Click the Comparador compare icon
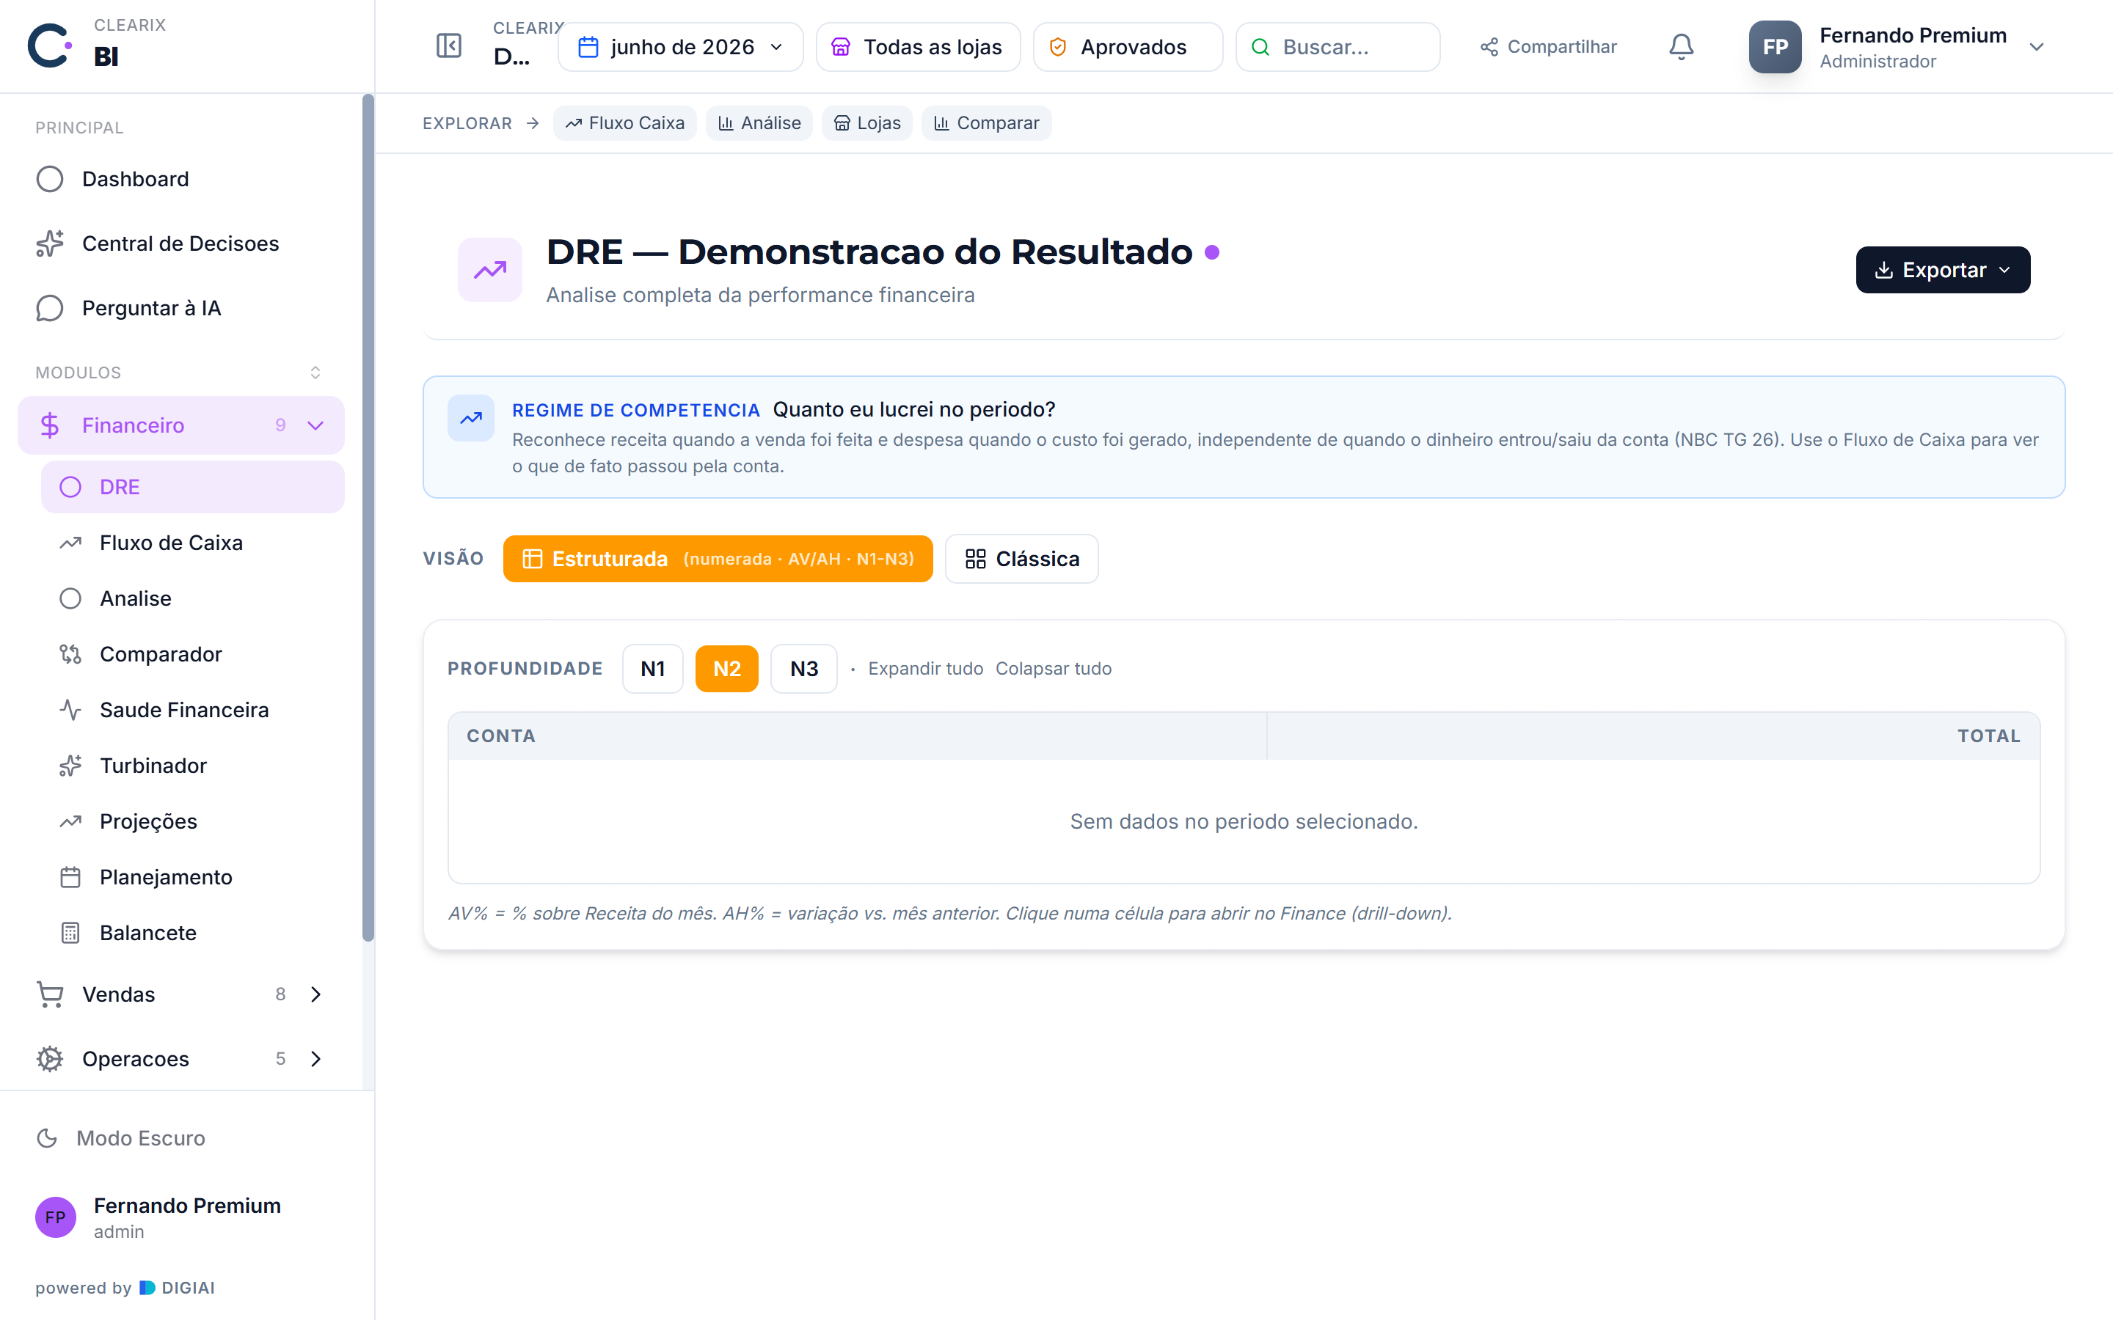2113x1320 pixels. [x=70, y=654]
